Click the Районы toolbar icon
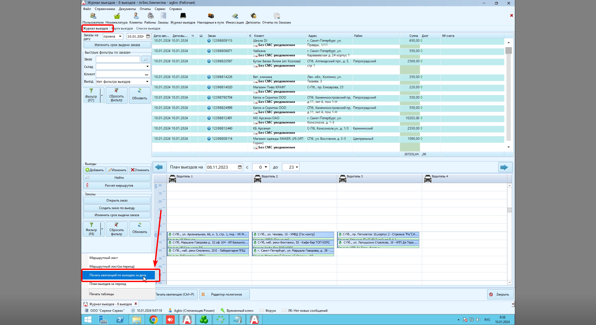596x325 pixels. [149, 18]
